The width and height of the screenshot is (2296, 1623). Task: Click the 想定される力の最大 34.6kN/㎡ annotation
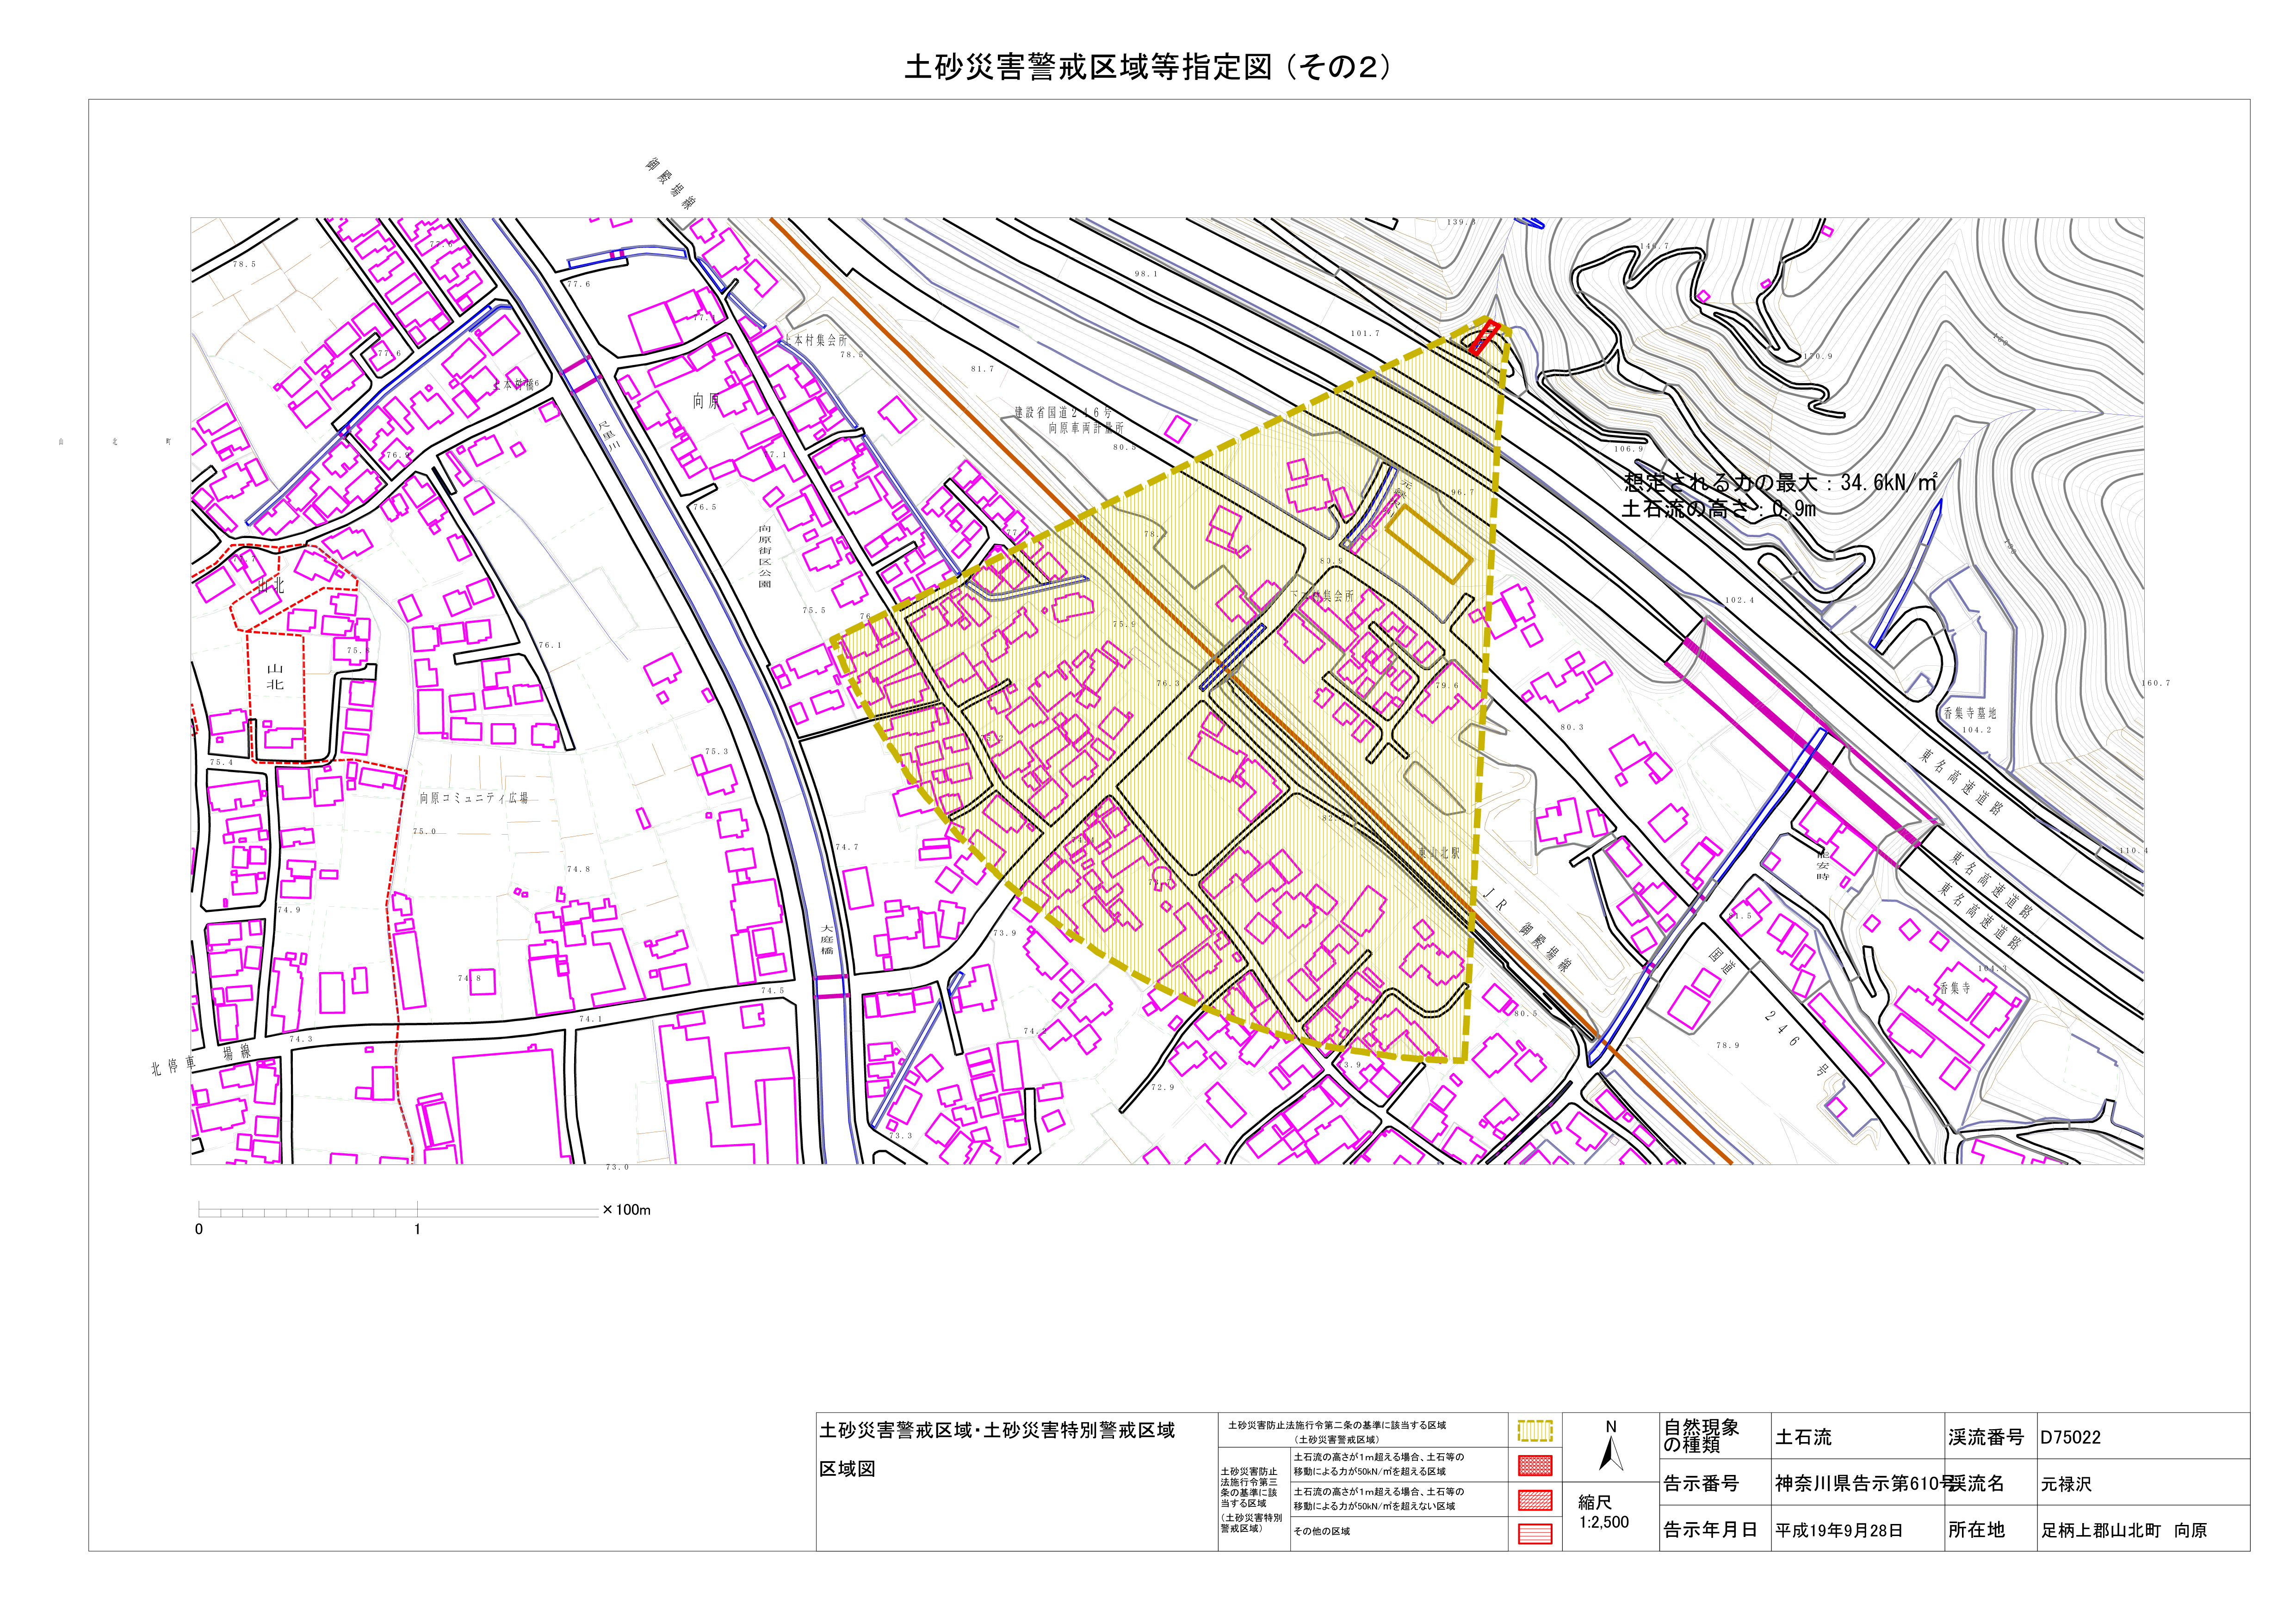1780,483
